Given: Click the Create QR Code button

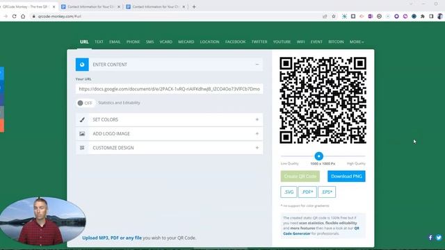Looking at the screenshot, I should pos(300,176).
